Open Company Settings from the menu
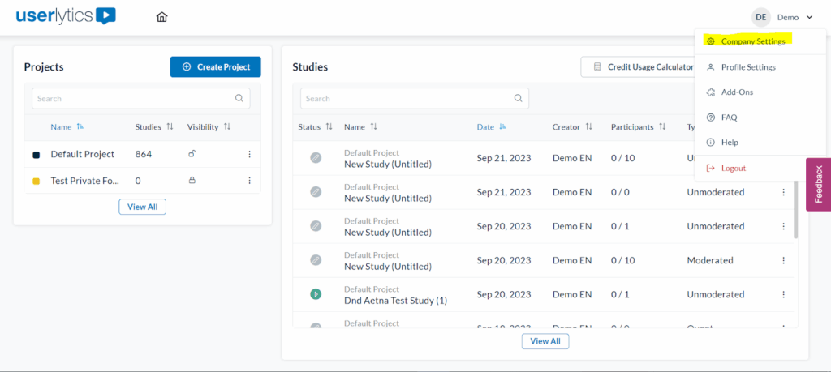 [752, 41]
